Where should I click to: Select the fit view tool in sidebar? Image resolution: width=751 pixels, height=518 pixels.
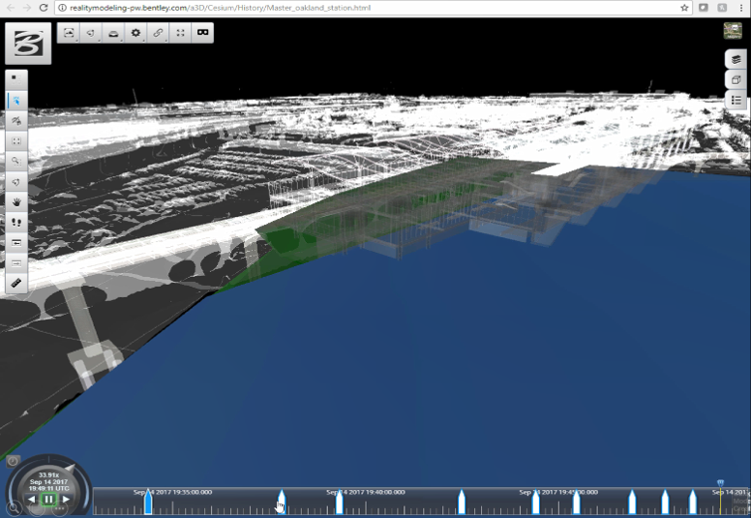(x=16, y=140)
